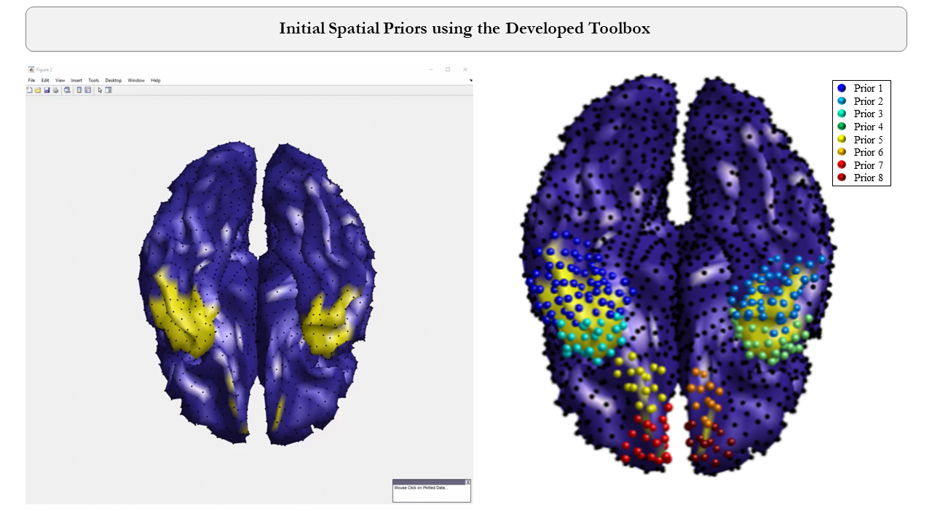This screenshot has width=932, height=524.
Task: Open the Window menu
Action: tap(136, 80)
